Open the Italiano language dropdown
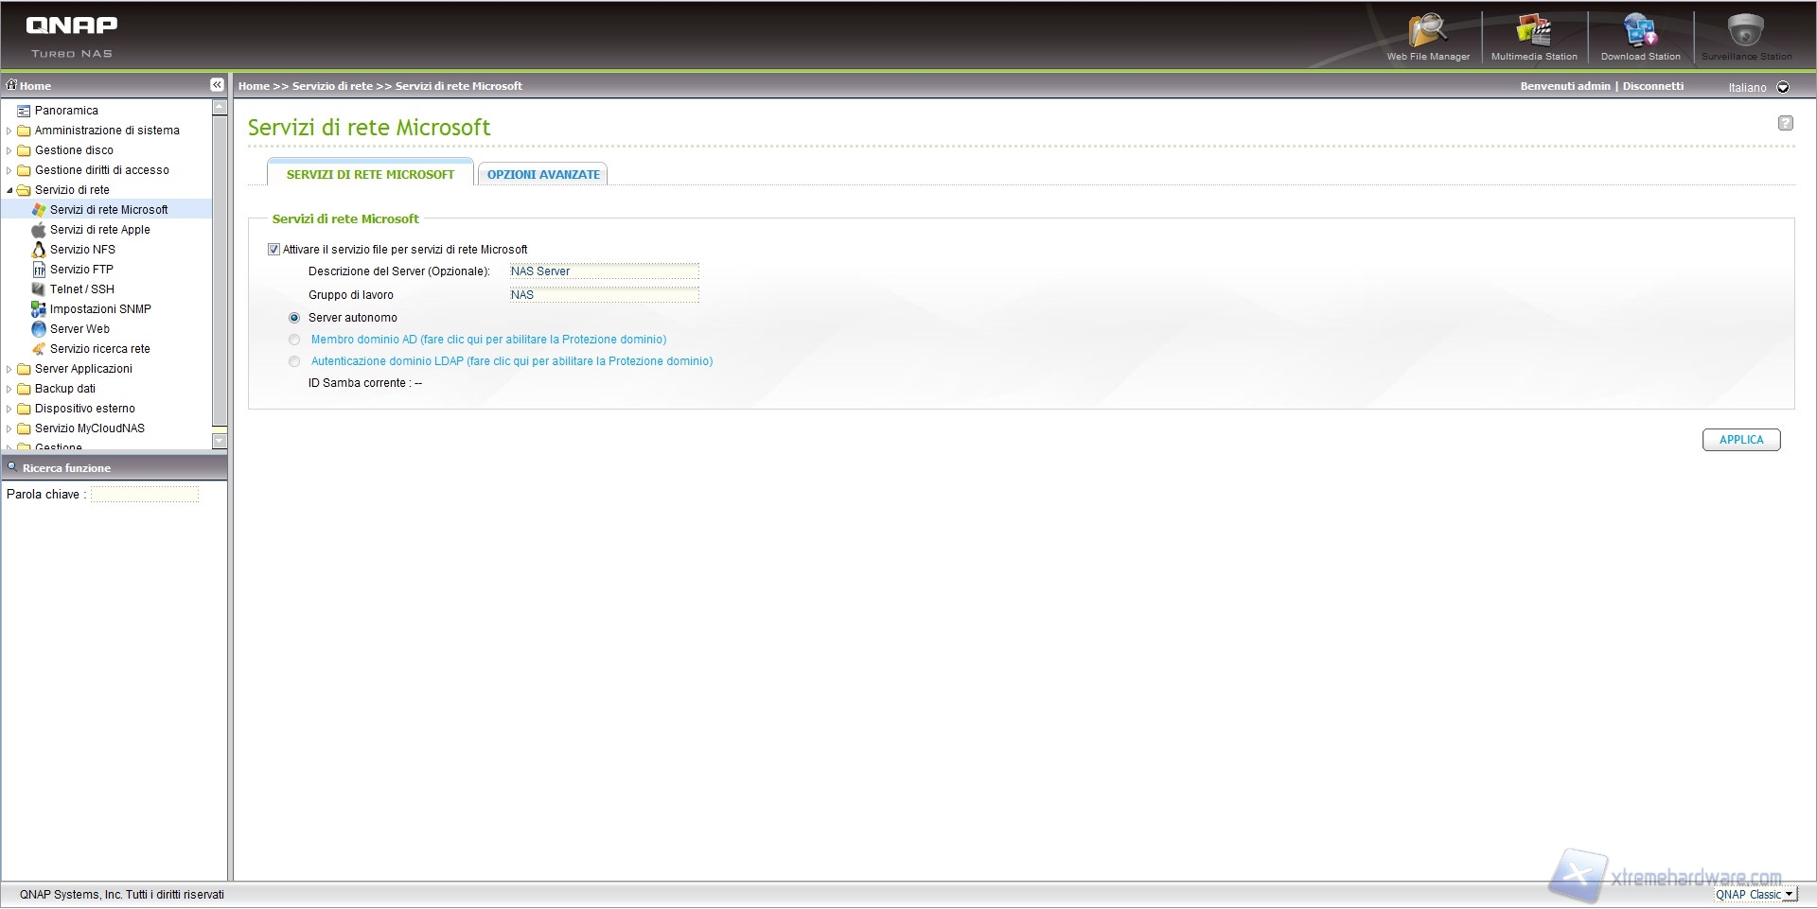This screenshot has width=1817, height=909. [1783, 87]
